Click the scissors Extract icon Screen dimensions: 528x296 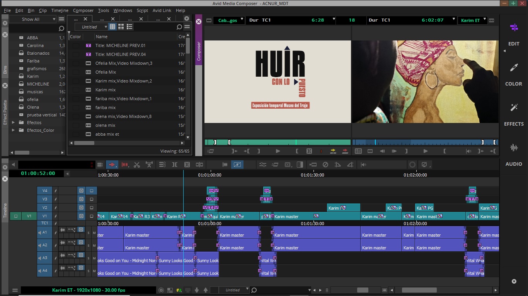(x=136, y=165)
